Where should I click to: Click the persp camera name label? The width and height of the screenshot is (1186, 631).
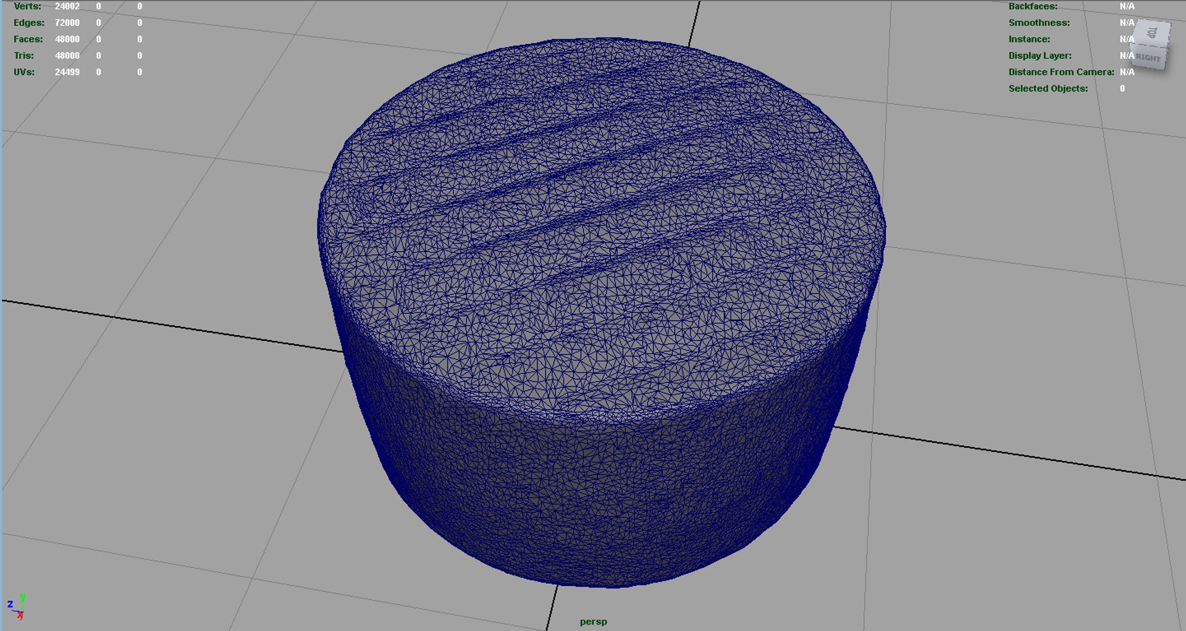pos(593,622)
